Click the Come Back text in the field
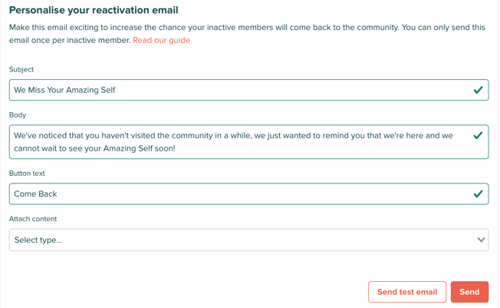 [x=35, y=194]
